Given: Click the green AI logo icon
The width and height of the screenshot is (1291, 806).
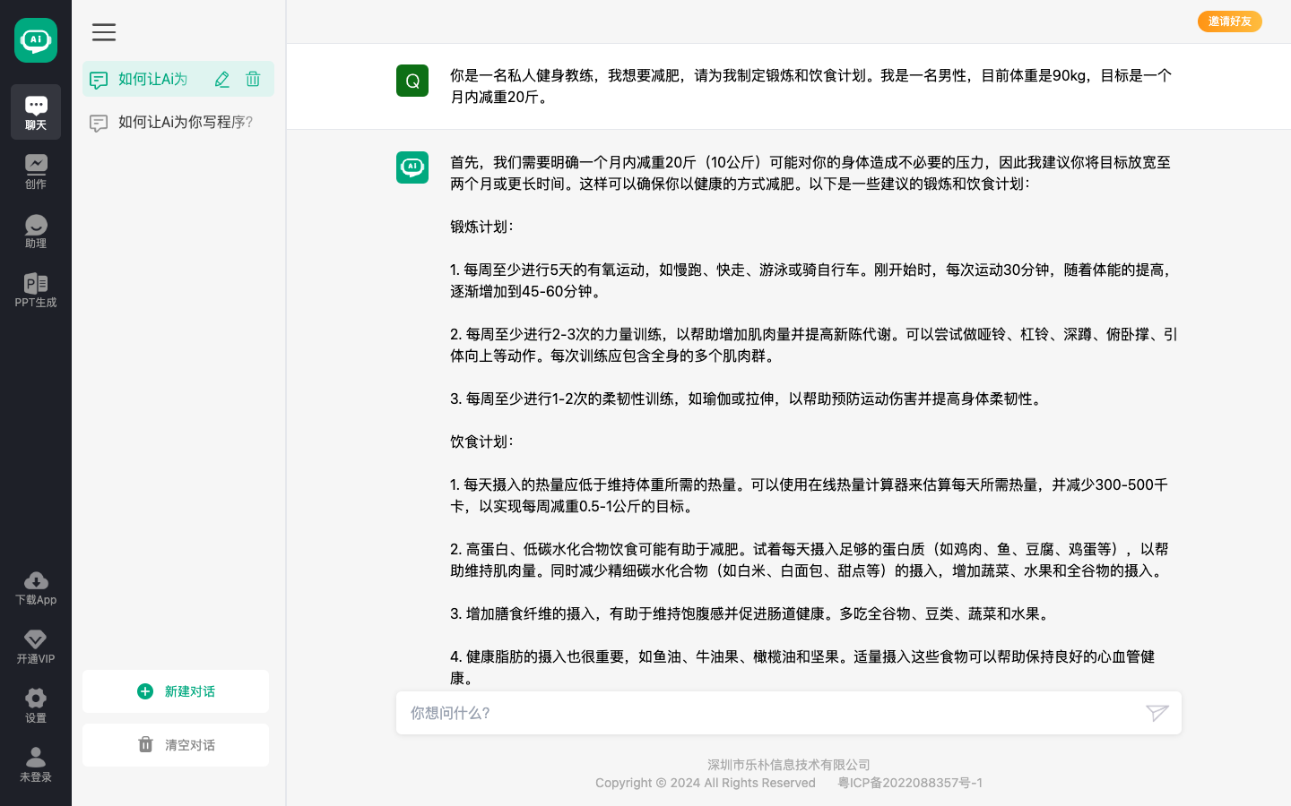Looking at the screenshot, I should pos(36,40).
